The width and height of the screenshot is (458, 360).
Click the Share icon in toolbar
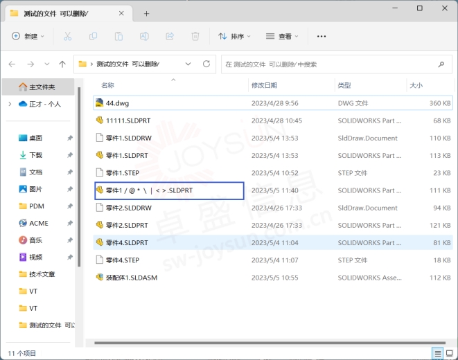point(170,36)
